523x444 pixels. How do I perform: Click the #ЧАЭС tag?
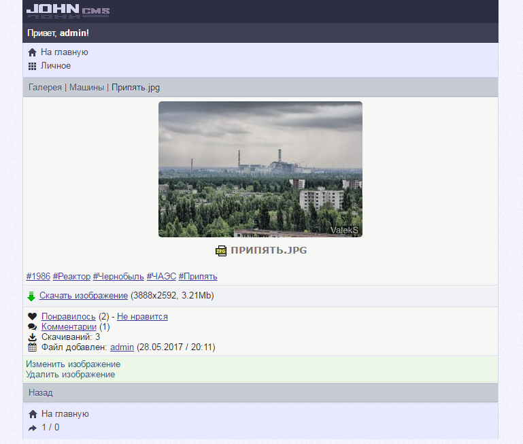[x=161, y=277]
